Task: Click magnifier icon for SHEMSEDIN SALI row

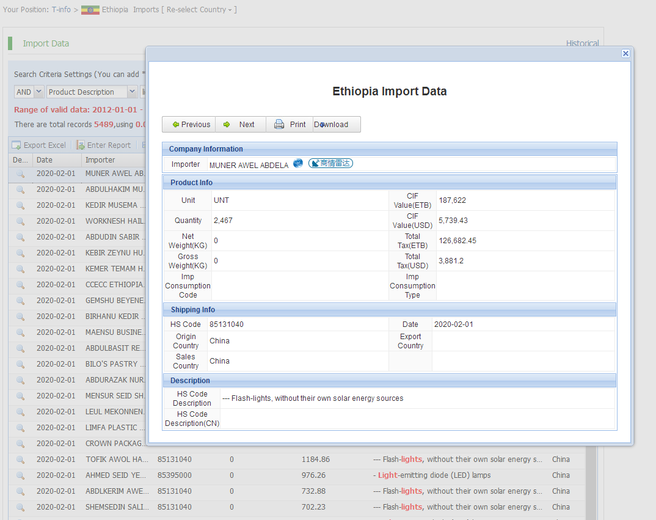Action: point(20,507)
